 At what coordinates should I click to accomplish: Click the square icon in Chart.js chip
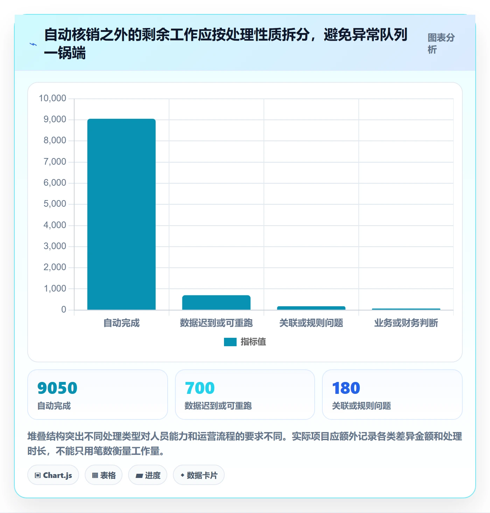(38, 476)
